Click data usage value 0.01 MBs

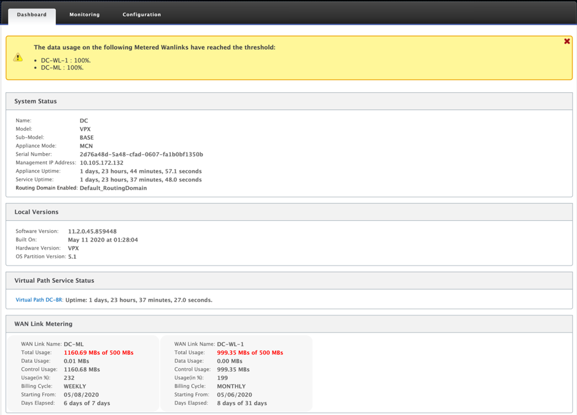77,362
